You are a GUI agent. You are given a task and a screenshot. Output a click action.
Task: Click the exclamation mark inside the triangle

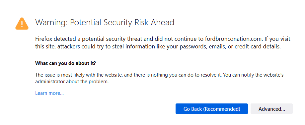(x=22, y=24)
